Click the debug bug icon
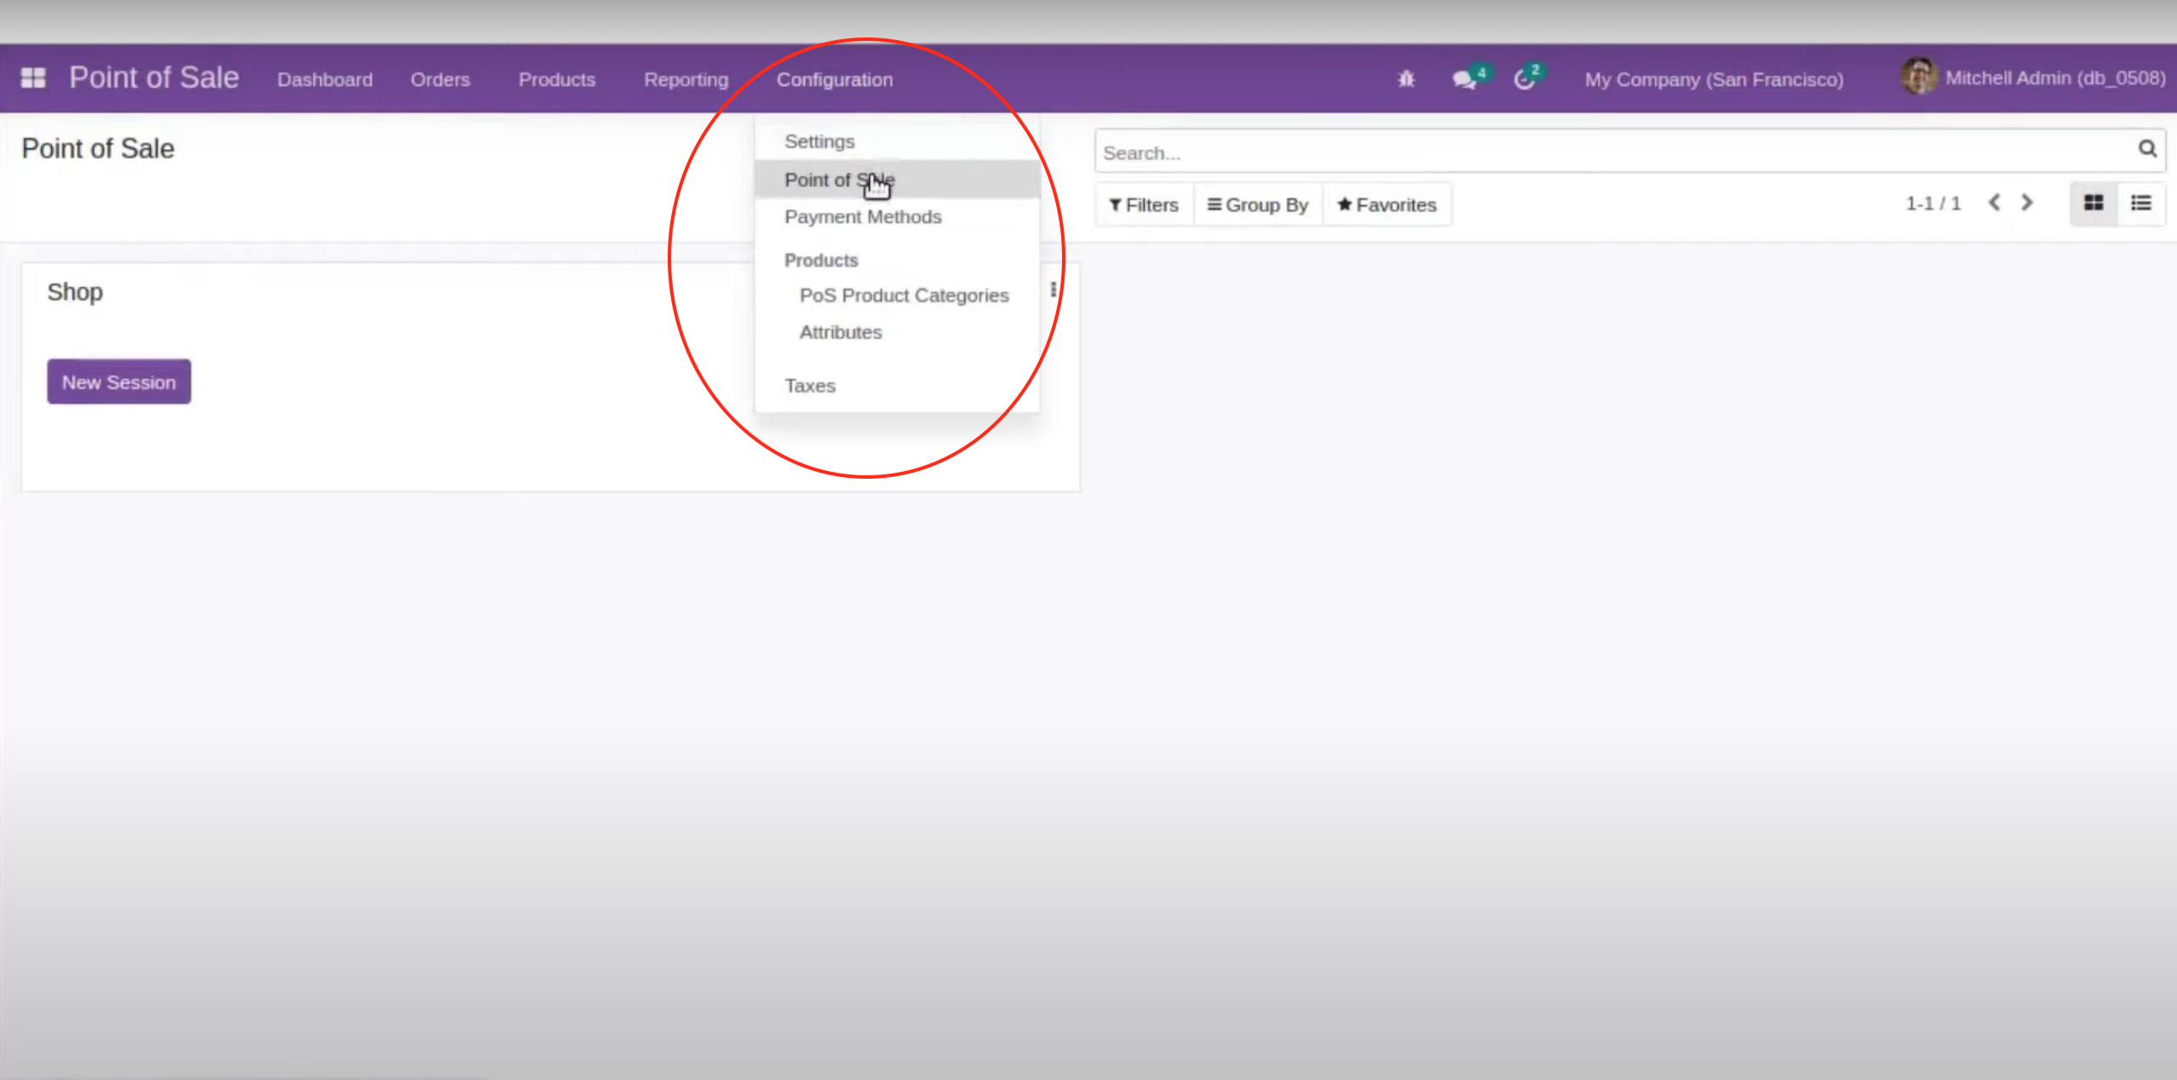Screen dimensions: 2177x1080 point(1406,79)
